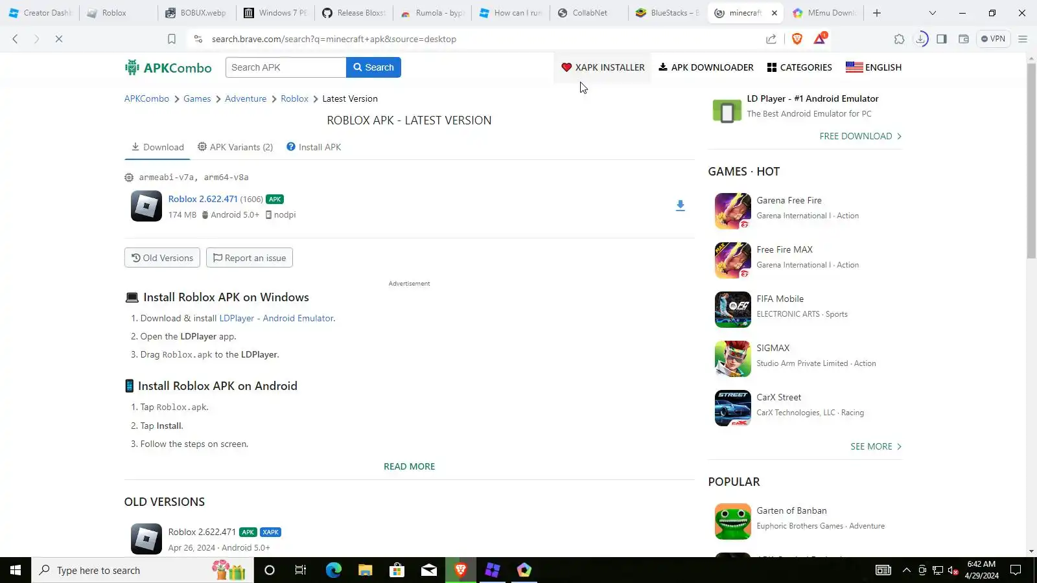Click inside the Search APK field
1037x583 pixels.
coord(286,67)
